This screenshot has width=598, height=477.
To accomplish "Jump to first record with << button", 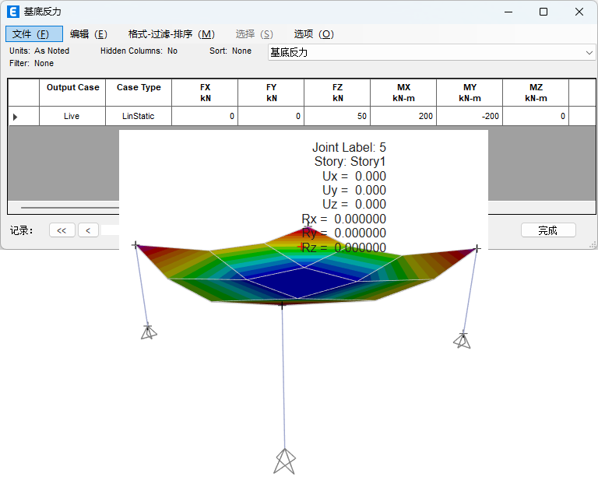I will 62,230.
